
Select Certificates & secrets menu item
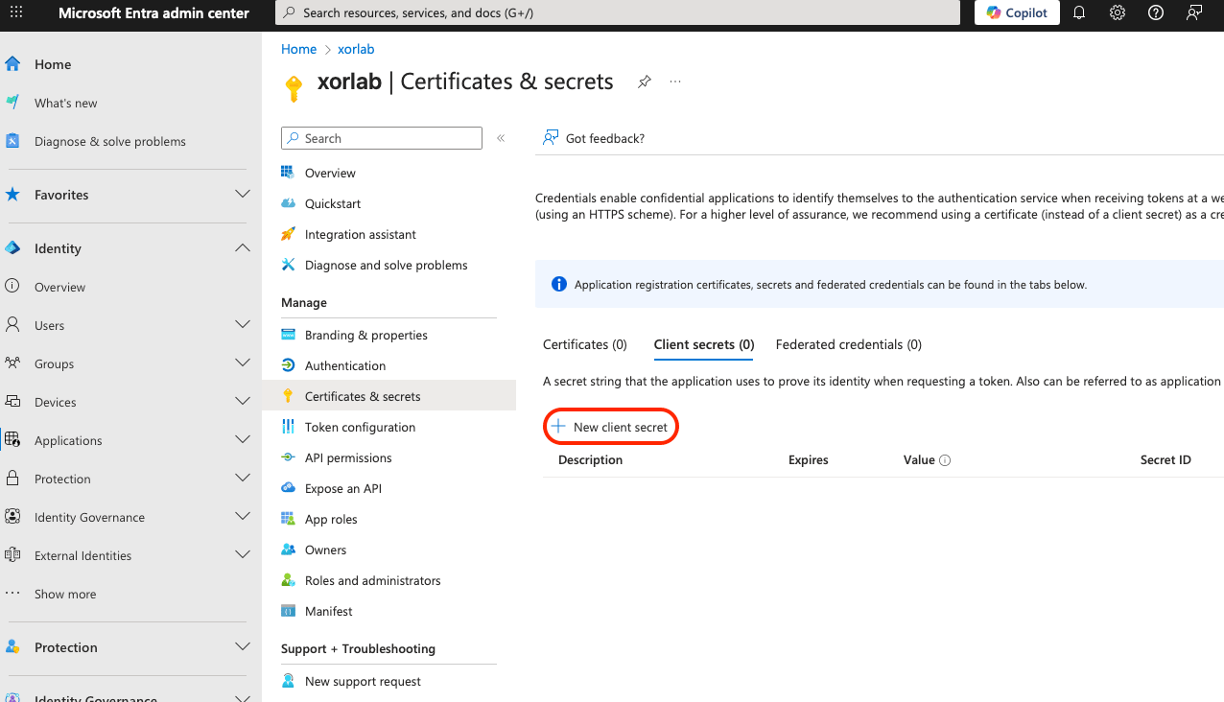388,396
